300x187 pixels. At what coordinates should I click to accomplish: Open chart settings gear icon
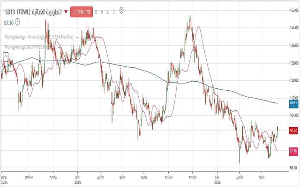121,10
